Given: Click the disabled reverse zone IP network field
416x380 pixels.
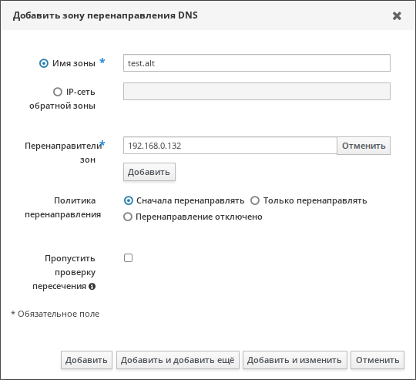Looking at the screenshot, I should click(257, 91).
